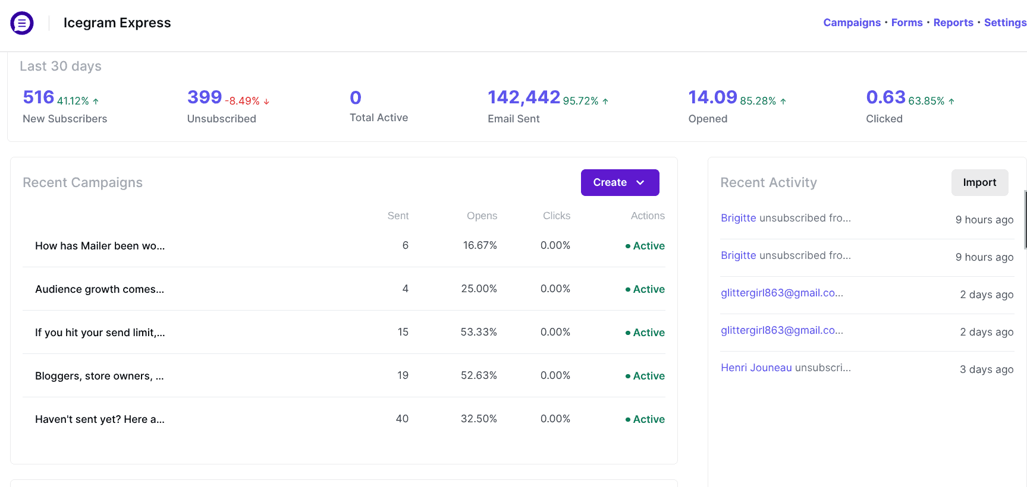The height and width of the screenshot is (487, 1027).
Task: Click Active status of 'If you hit your send limit' campaign
Action: tap(645, 333)
